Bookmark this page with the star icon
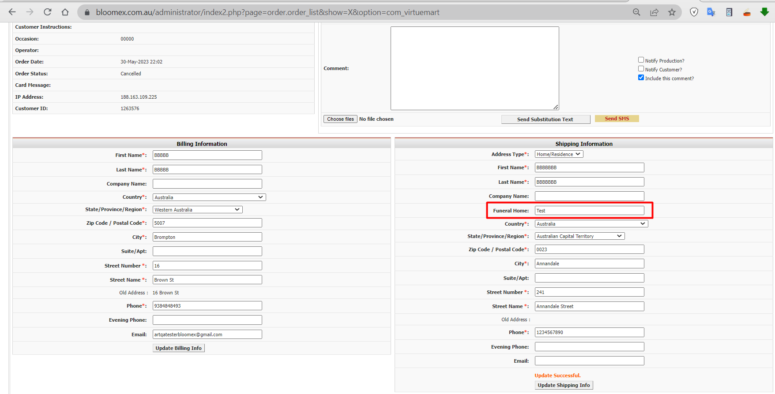Viewport: 775px width, 394px height. (672, 12)
